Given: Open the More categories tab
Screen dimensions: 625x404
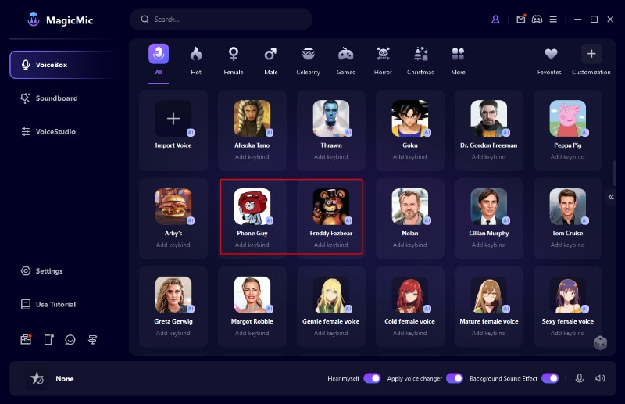Looking at the screenshot, I should click(458, 60).
